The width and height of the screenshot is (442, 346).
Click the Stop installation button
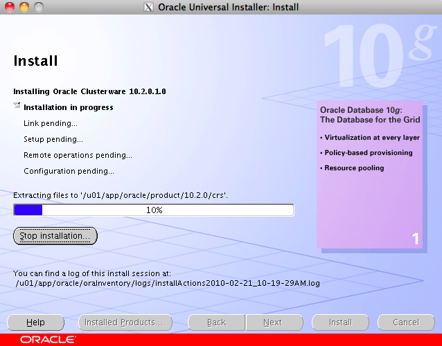(x=55, y=236)
